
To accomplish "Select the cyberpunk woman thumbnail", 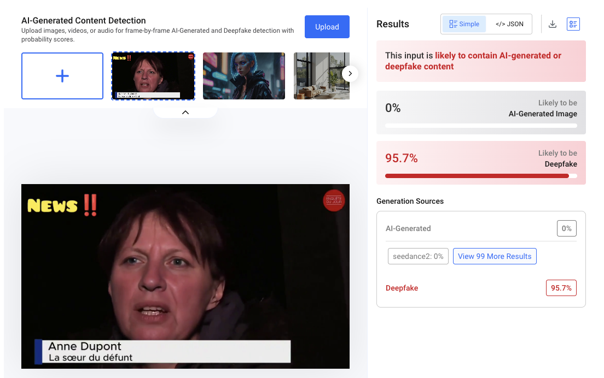I will [x=244, y=76].
